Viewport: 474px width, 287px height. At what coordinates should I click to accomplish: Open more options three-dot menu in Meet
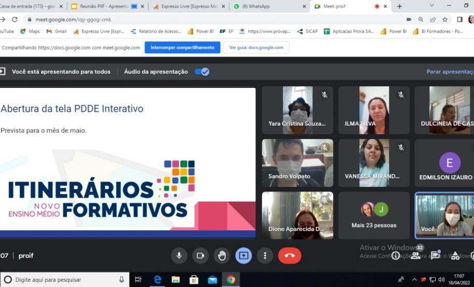coord(265,255)
